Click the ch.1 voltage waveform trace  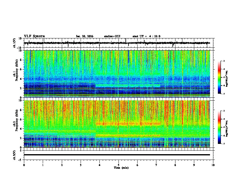117,43
